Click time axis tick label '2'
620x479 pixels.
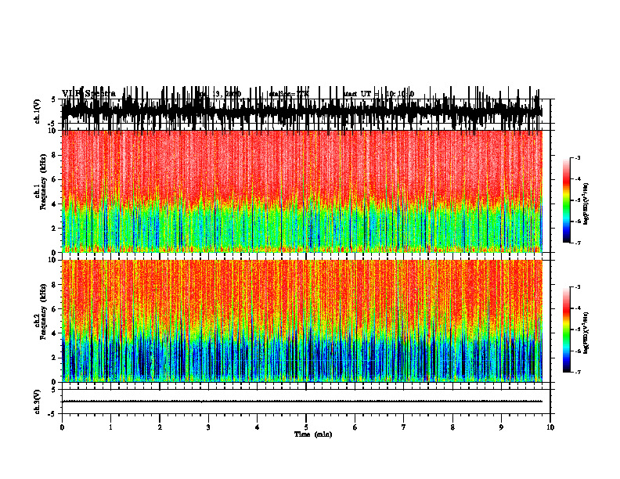click(160, 427)
